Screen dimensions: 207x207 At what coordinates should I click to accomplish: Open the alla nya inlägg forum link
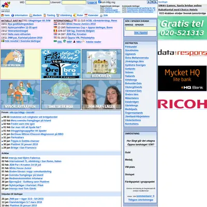pos(17,112)
